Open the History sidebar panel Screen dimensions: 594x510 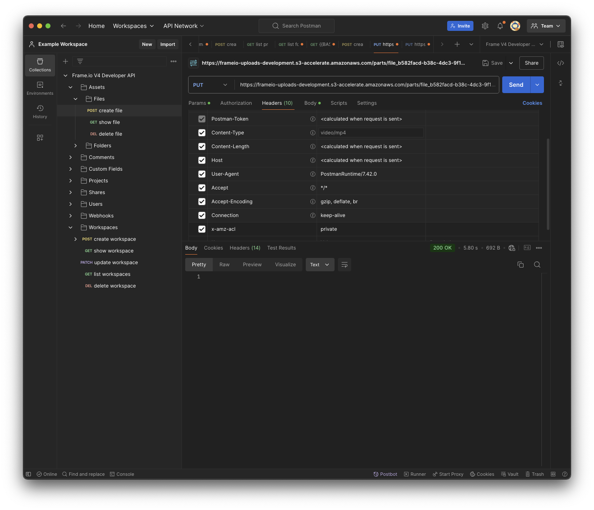pos(40,111)
